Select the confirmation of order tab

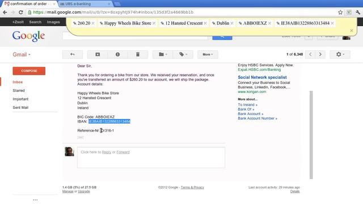coord(29,4)
